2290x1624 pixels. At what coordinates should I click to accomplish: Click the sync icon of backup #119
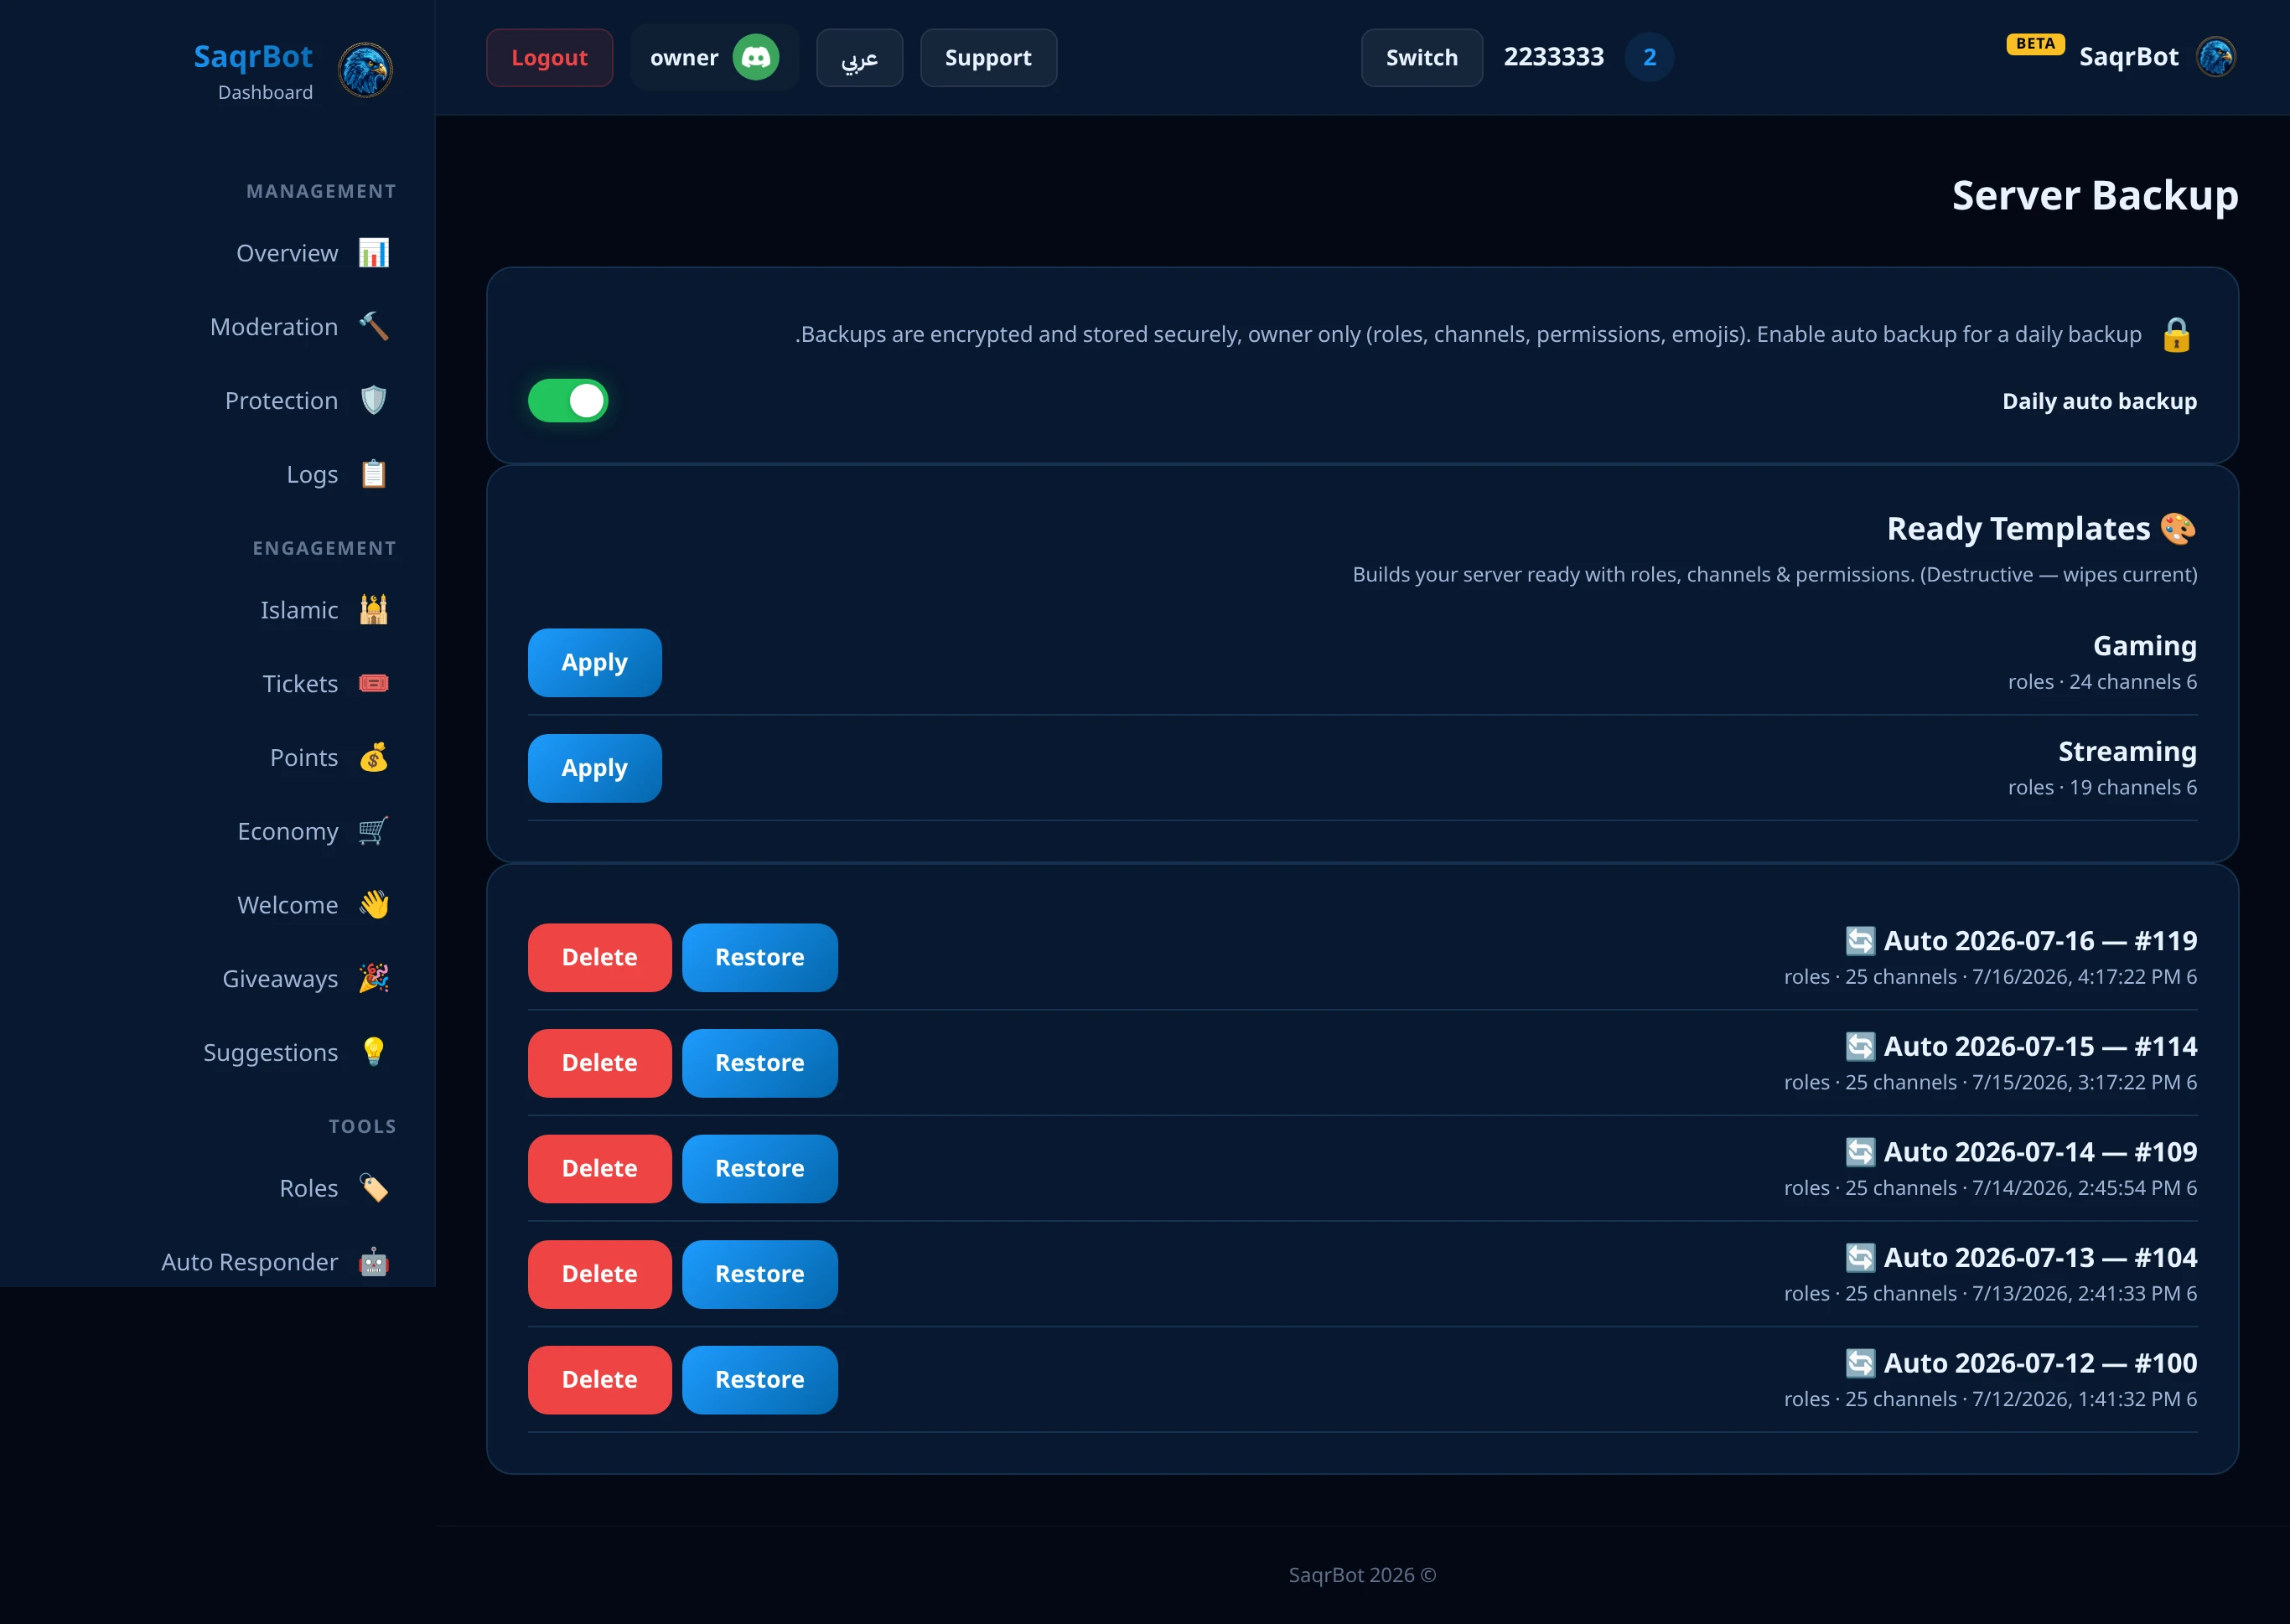(x=1860, y=941)
